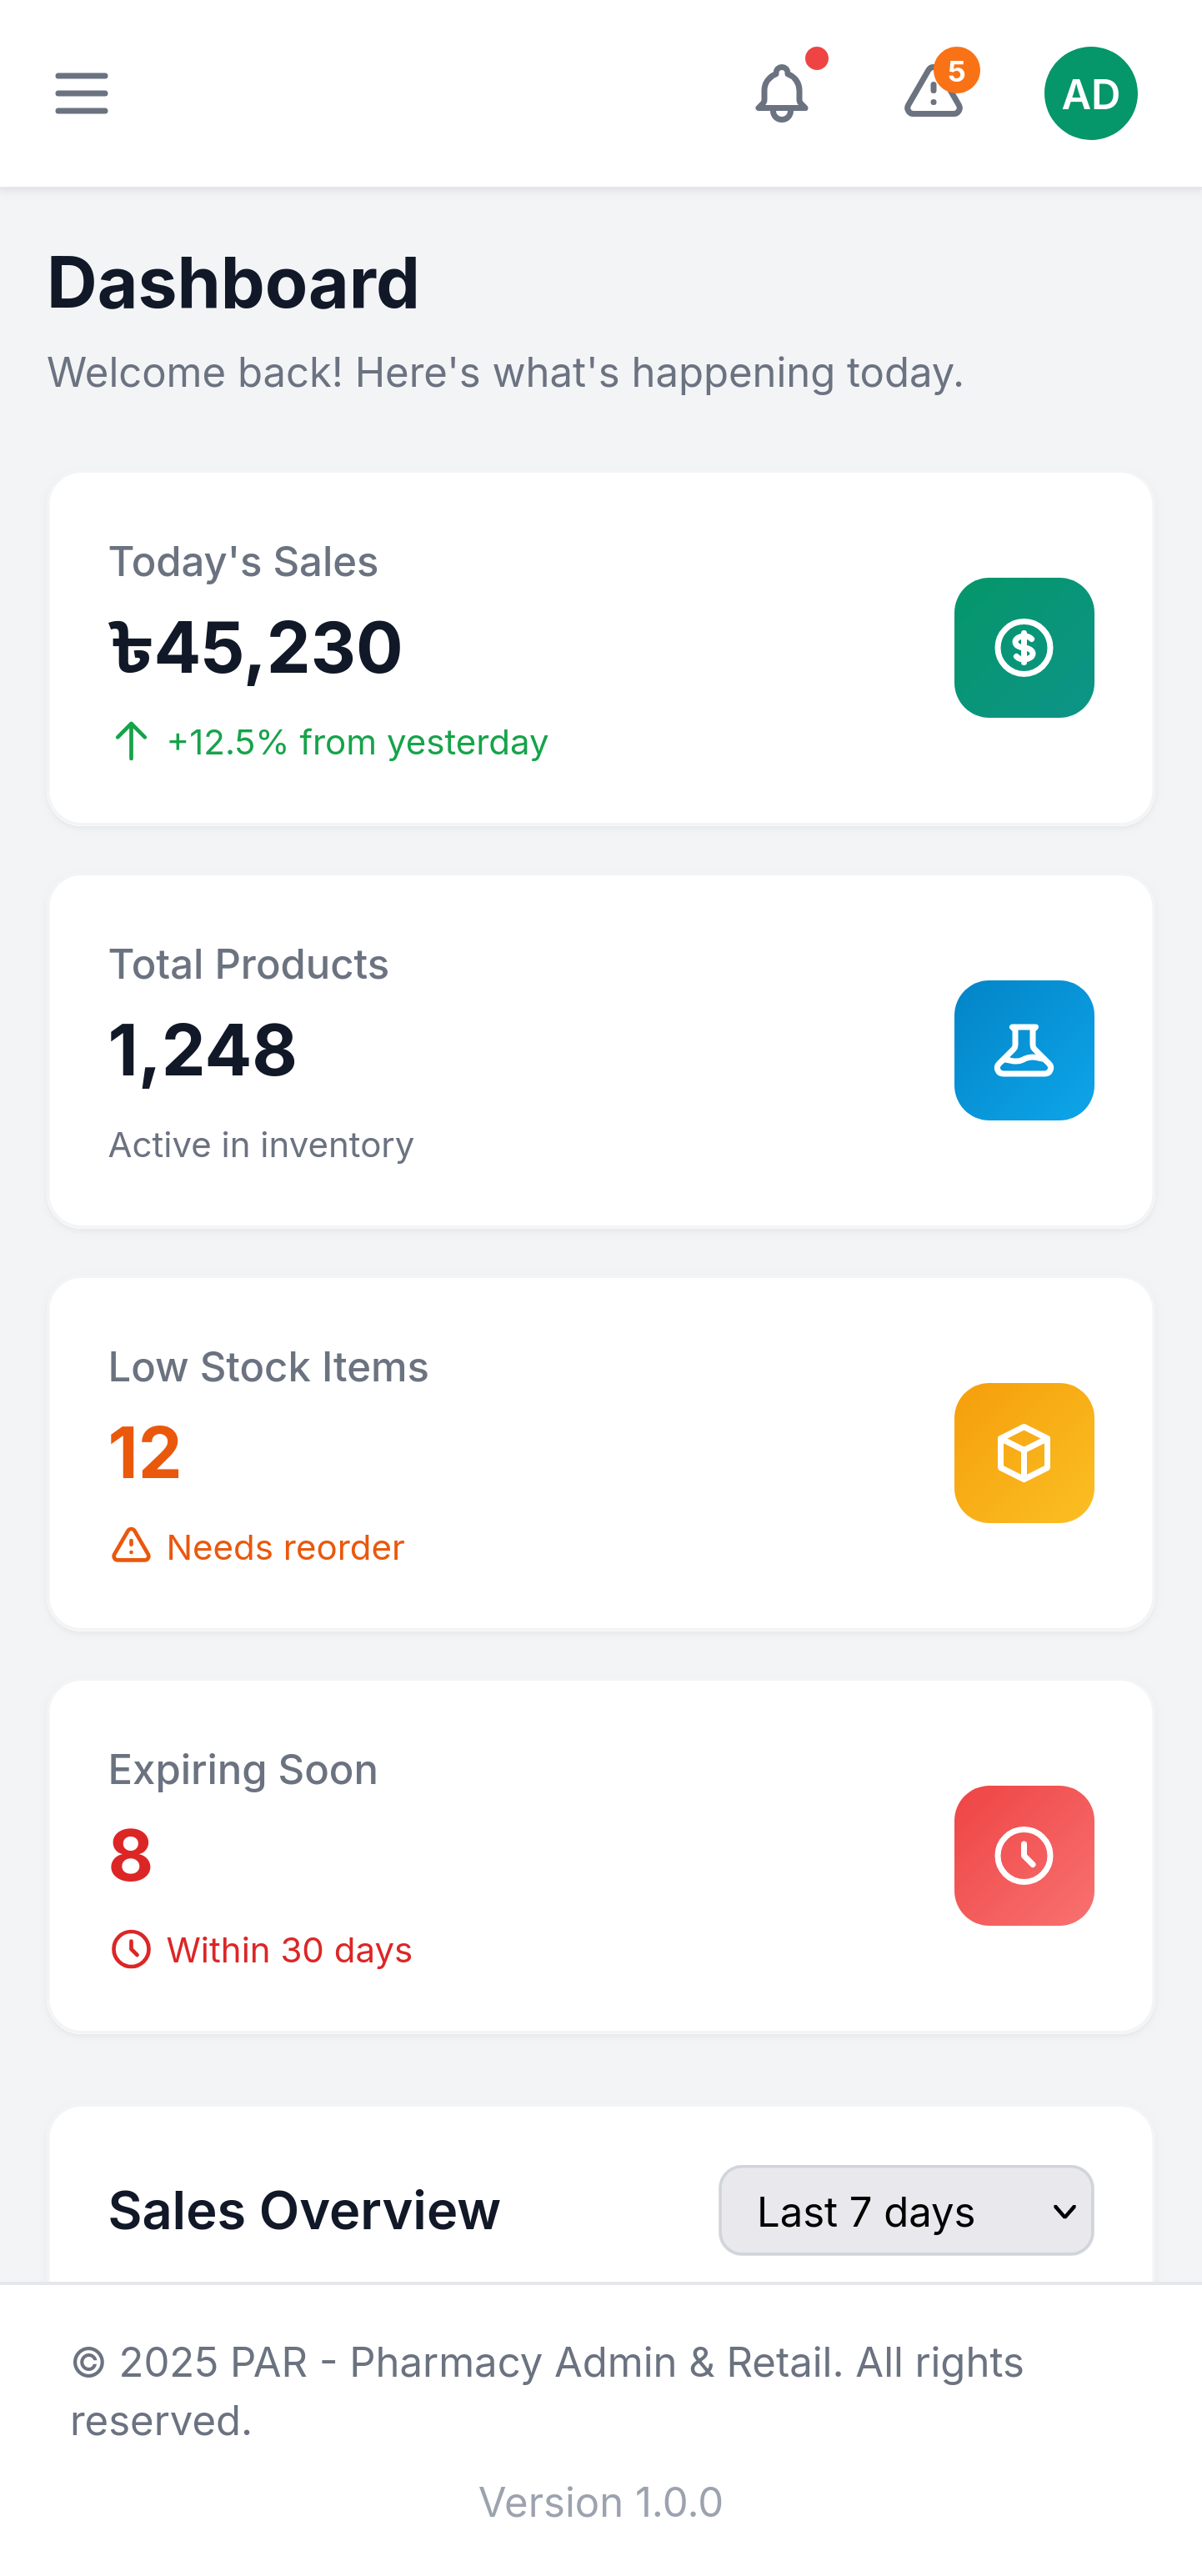The width and height of the screenshot is (1202, 2576).
Task: Expand the Last 7 days dropdown
Action: click(905, 2210)
